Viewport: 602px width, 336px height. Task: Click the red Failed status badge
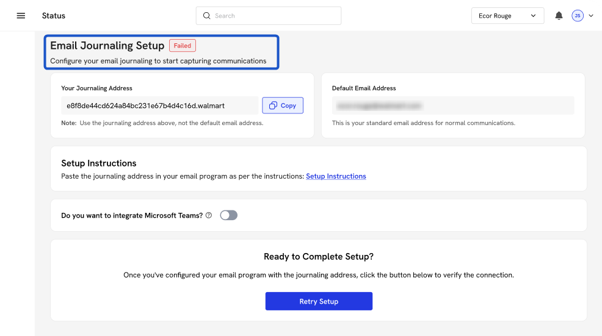coord(183,46)
